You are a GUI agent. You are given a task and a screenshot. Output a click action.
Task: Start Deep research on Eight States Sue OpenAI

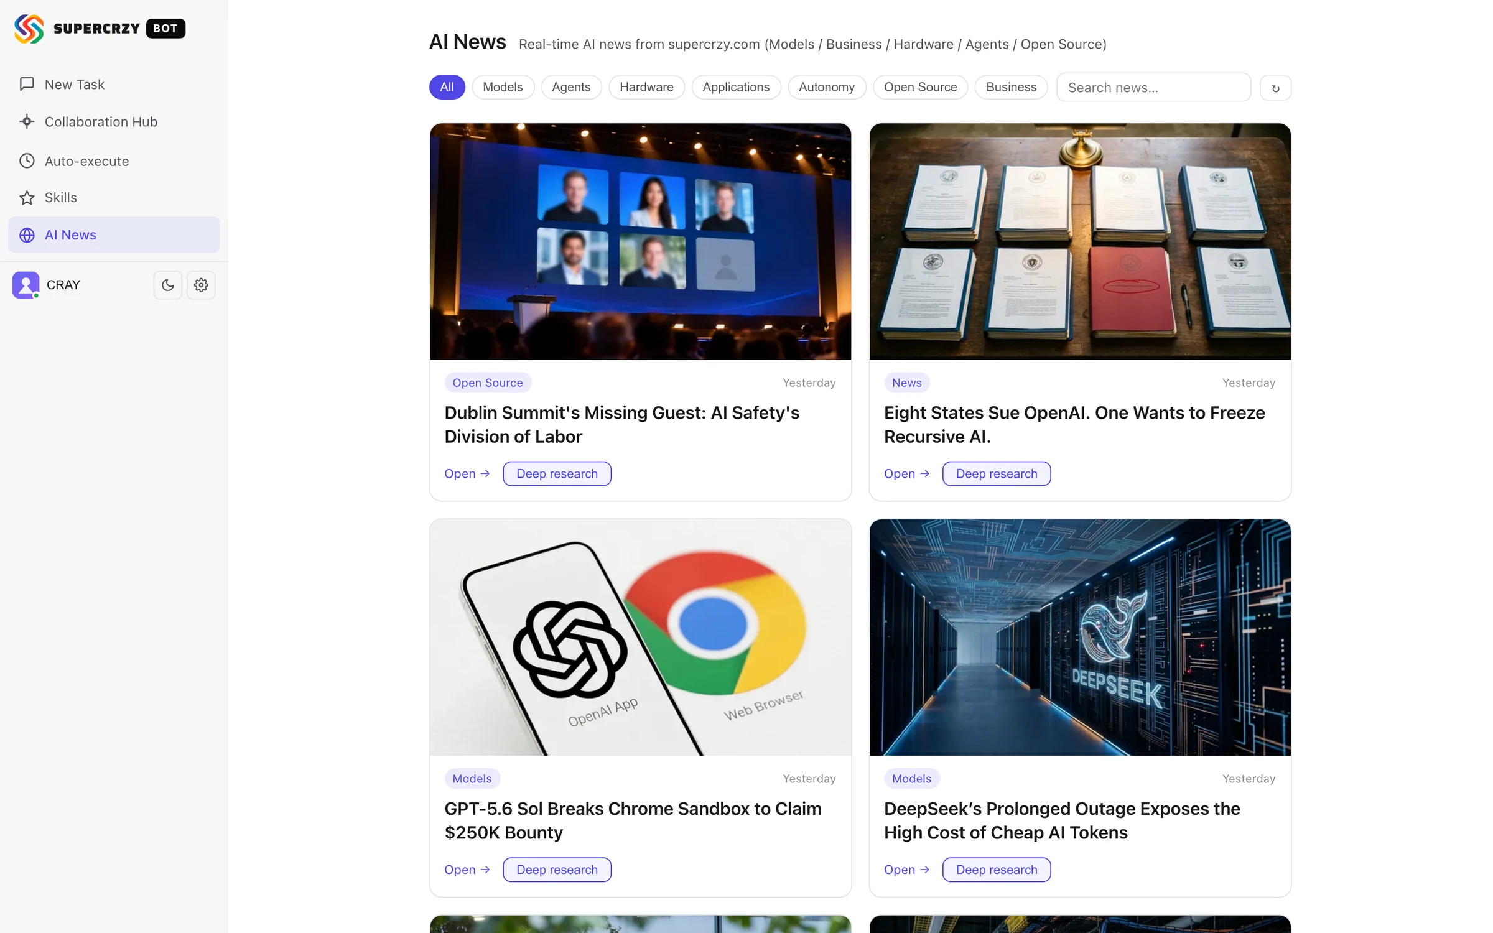pos(997,474)
